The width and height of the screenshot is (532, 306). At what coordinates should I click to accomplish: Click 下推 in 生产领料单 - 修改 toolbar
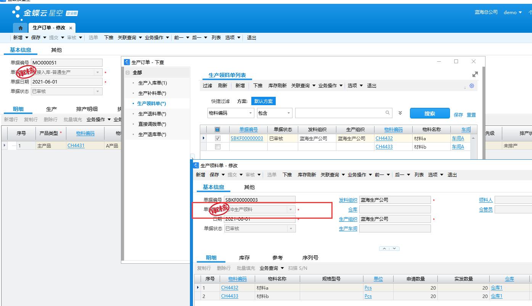(x=287, y=175)
